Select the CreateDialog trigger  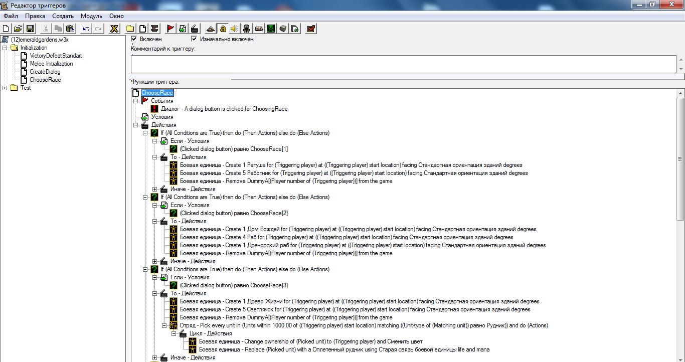[x=45, y=72]
